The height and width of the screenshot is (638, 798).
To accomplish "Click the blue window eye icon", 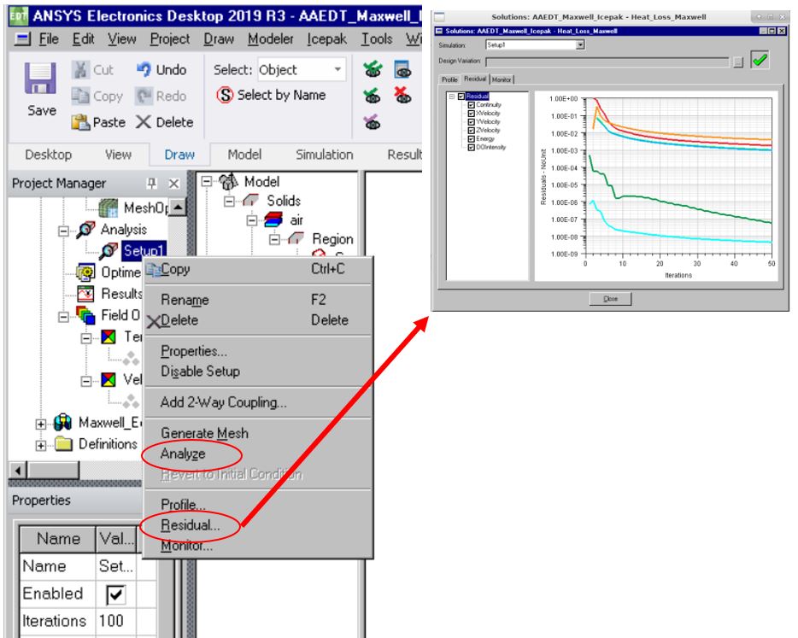I will click(x=402, y=69).
